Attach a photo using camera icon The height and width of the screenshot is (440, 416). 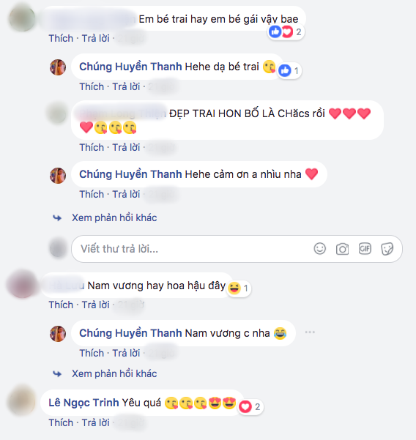pos(342,249)
